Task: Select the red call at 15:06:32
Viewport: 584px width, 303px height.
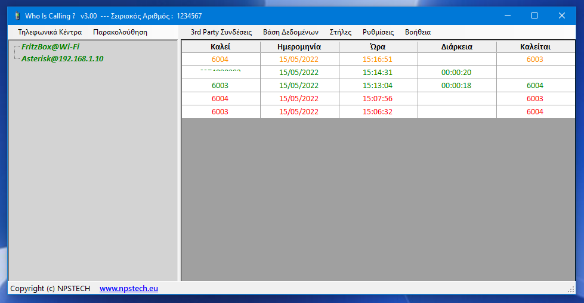Action: coord(378,112)
